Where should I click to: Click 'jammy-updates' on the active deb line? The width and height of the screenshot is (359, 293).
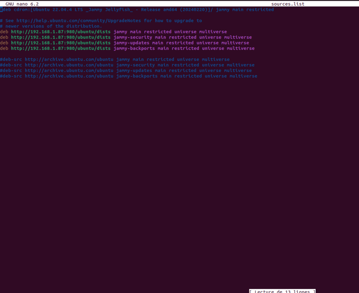coord(131,43)
